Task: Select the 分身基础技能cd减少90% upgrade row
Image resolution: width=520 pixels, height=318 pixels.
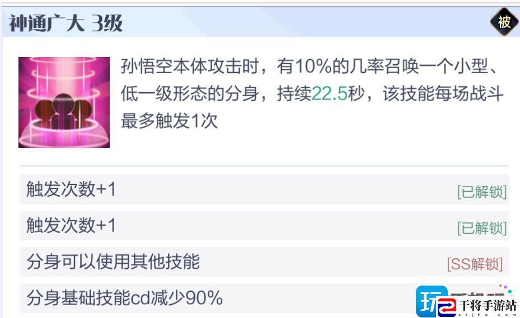Action: click(264, 298)
